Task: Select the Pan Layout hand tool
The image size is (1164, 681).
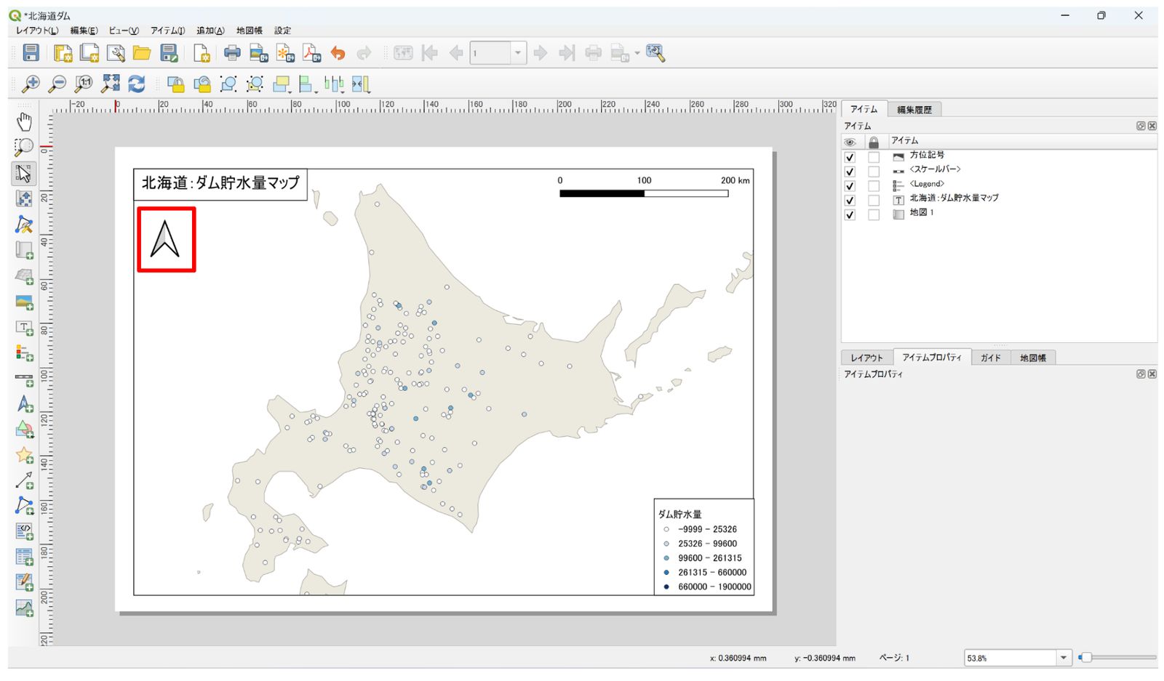Action: point(24,121)
